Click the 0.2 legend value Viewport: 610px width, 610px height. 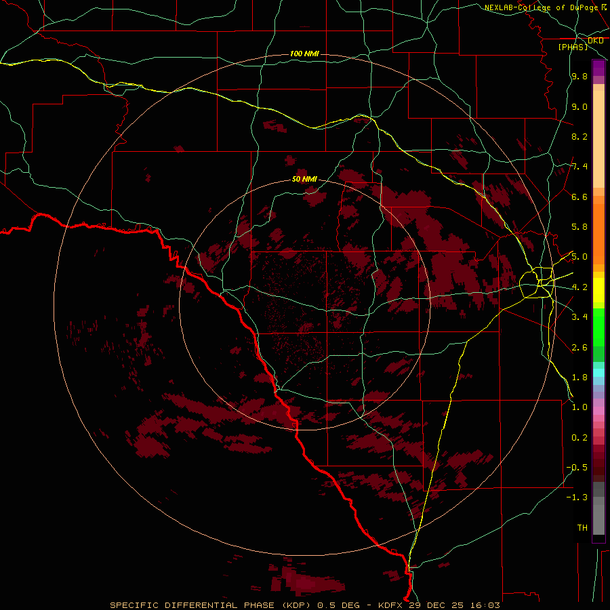579,437
